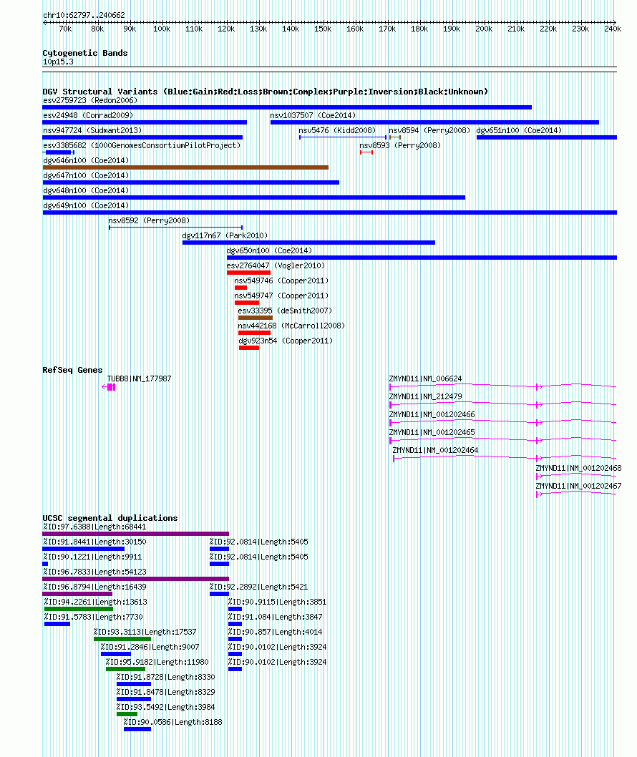Click duplication %ID:90.0586|Length:8188 label

173,722
